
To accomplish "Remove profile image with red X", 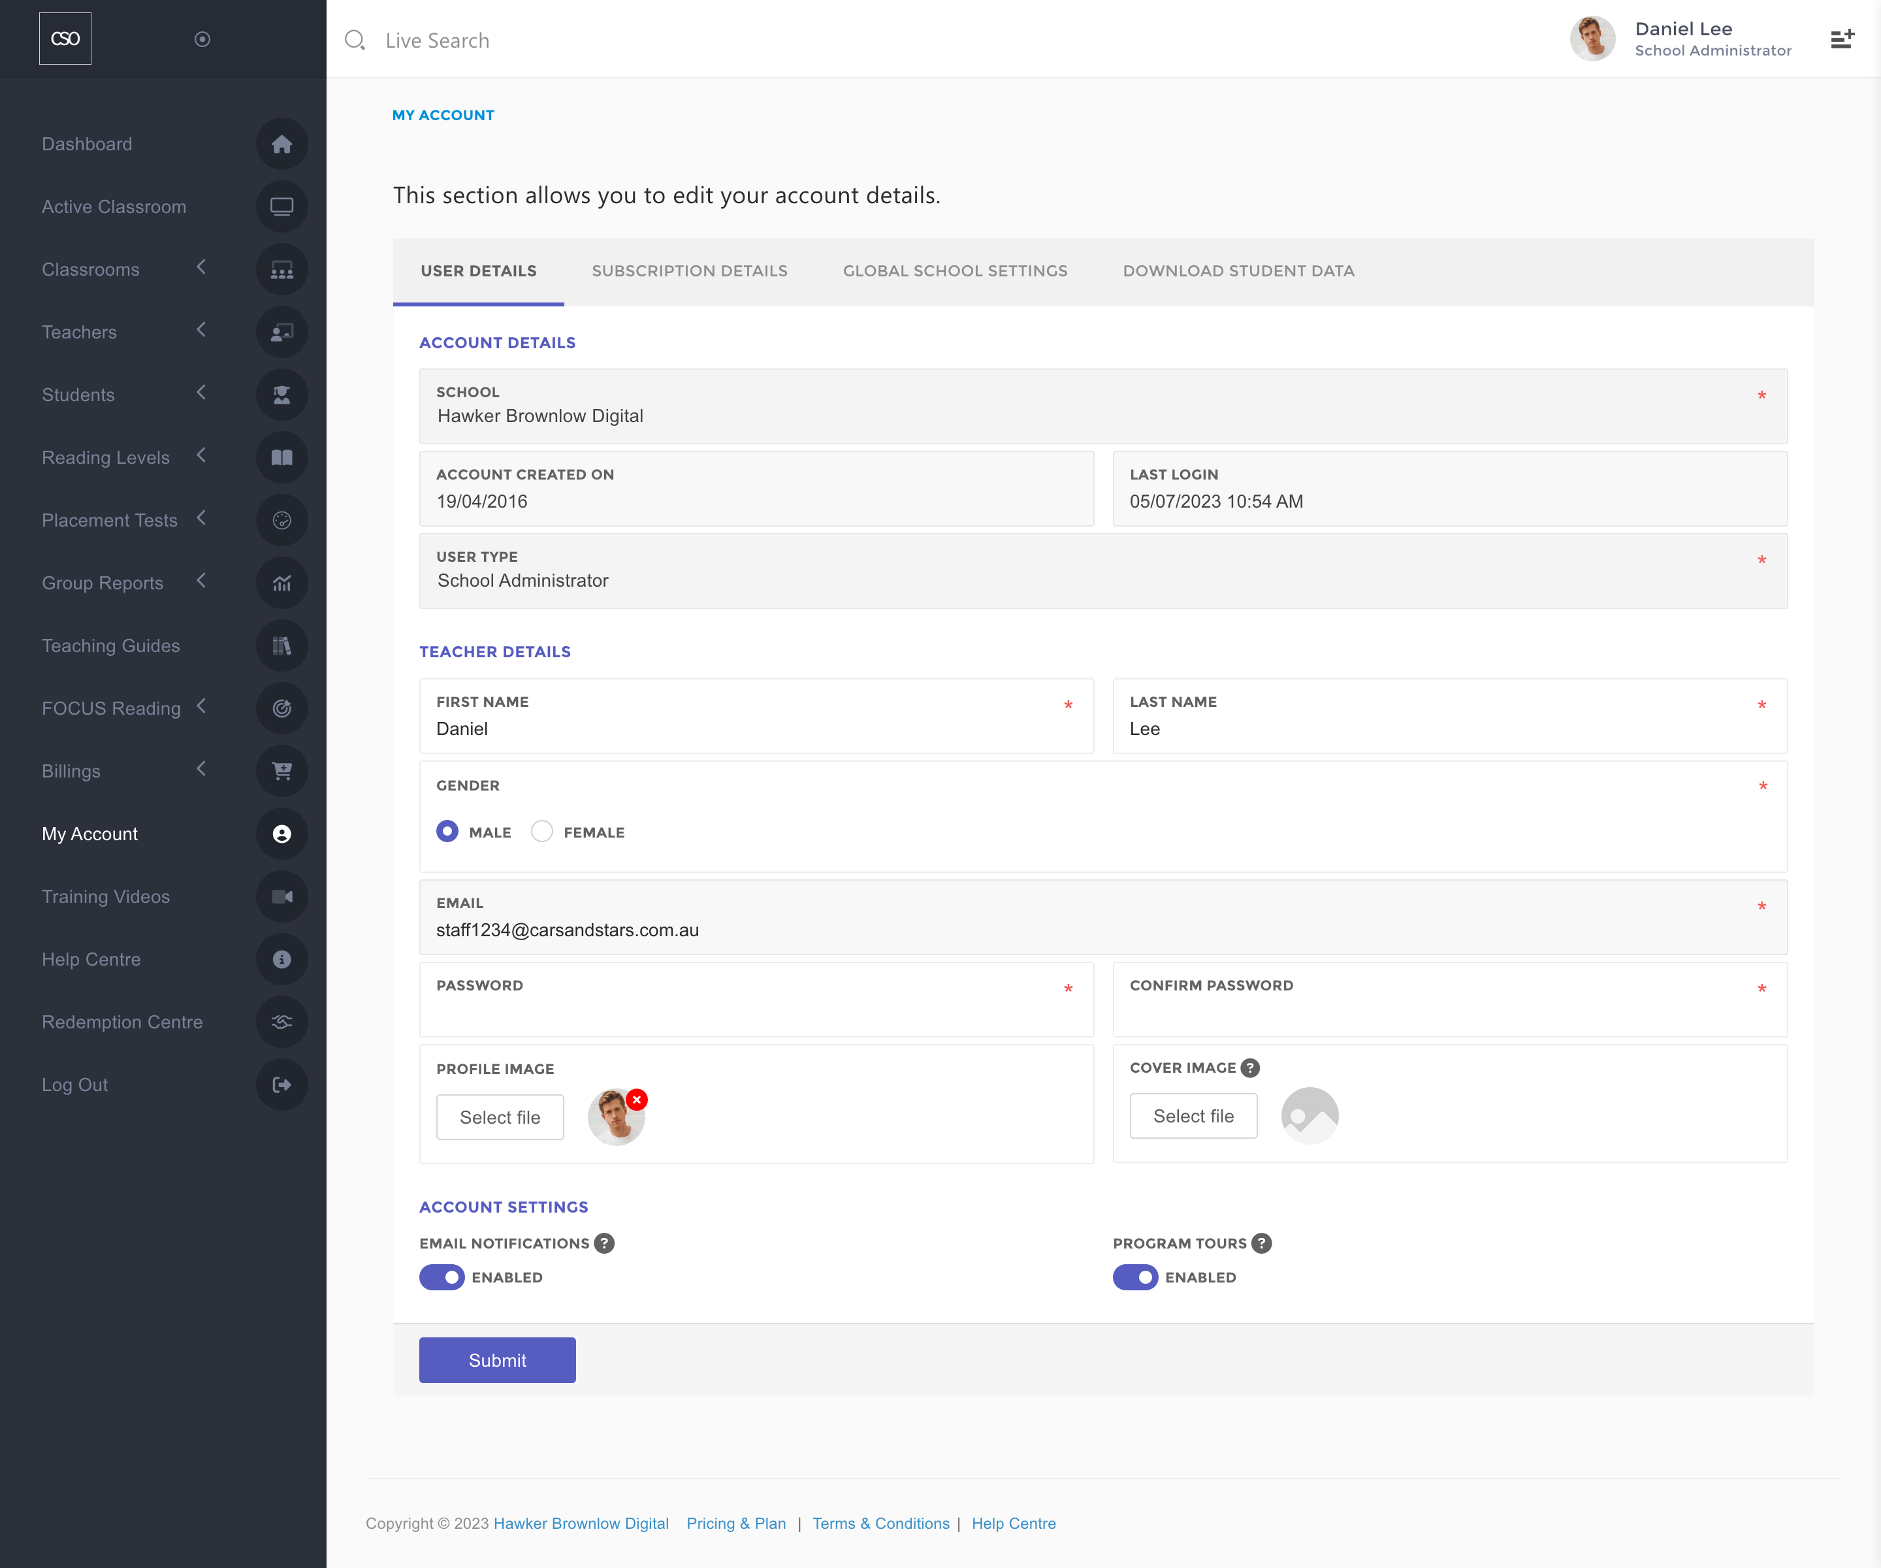I will 637,1100.
